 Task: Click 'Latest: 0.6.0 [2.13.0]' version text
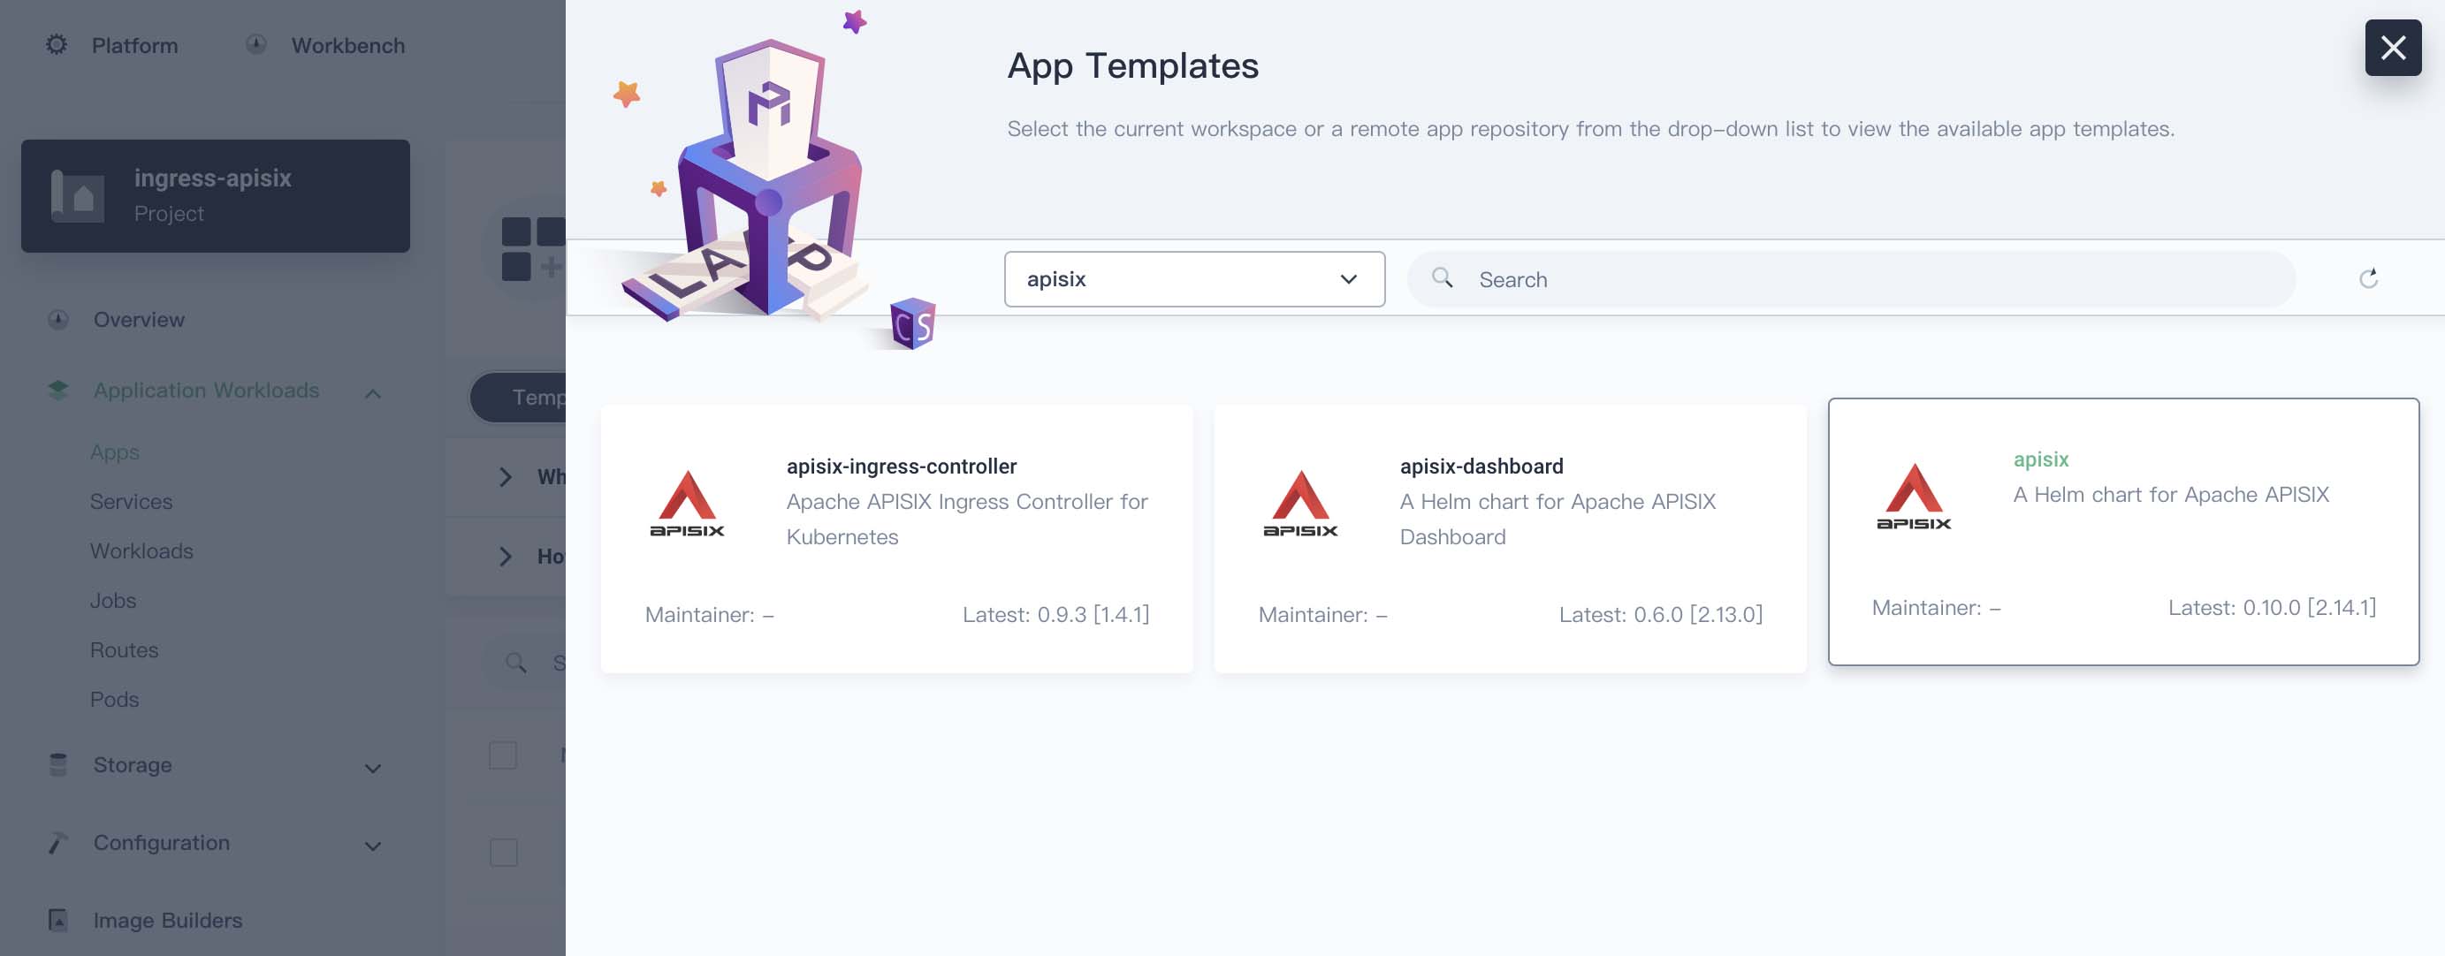[1660, 615]
